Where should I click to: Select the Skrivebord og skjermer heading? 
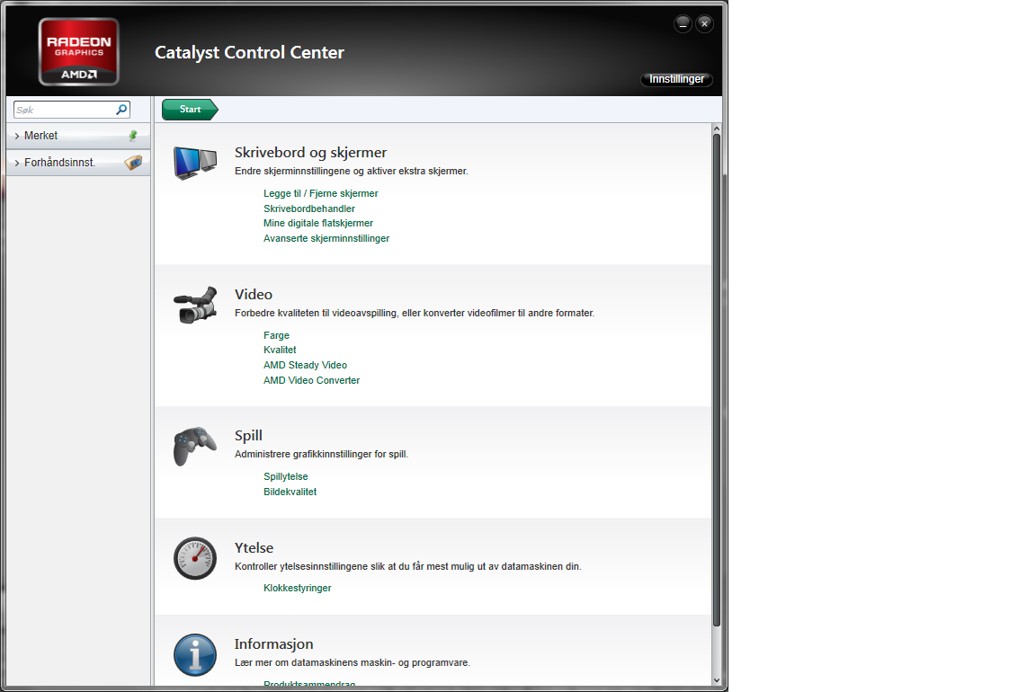pyautogui.click(x=310, y=153)
